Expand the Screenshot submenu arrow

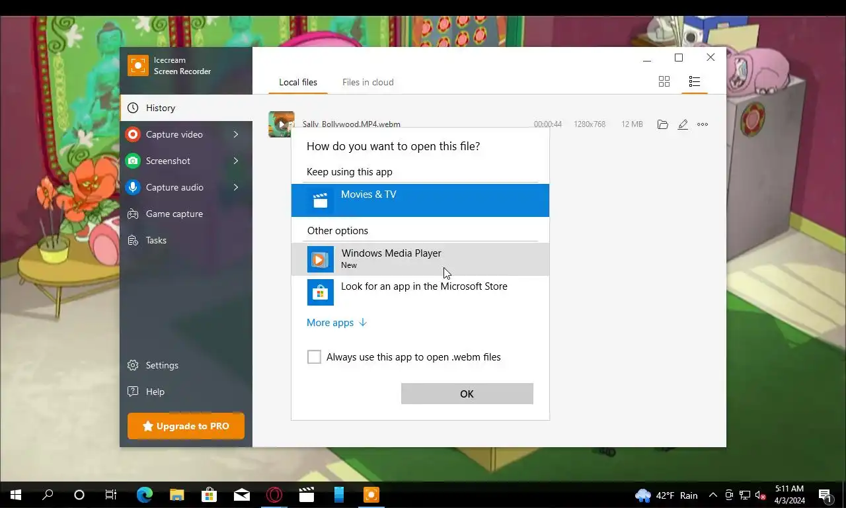(236, 161)
